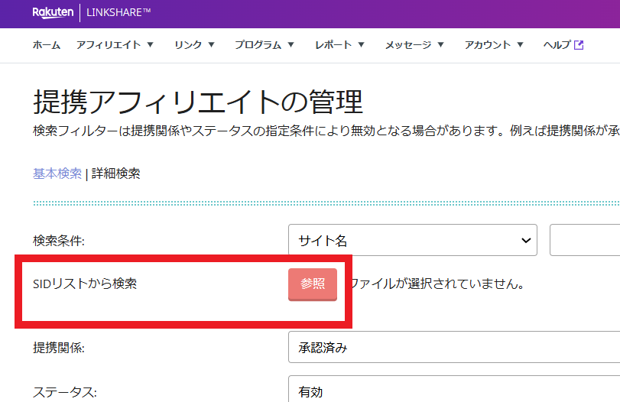Viewport: 620px width, 402px height.
Task: Click the search text field beside サイト名
Action: pos(585,241)
